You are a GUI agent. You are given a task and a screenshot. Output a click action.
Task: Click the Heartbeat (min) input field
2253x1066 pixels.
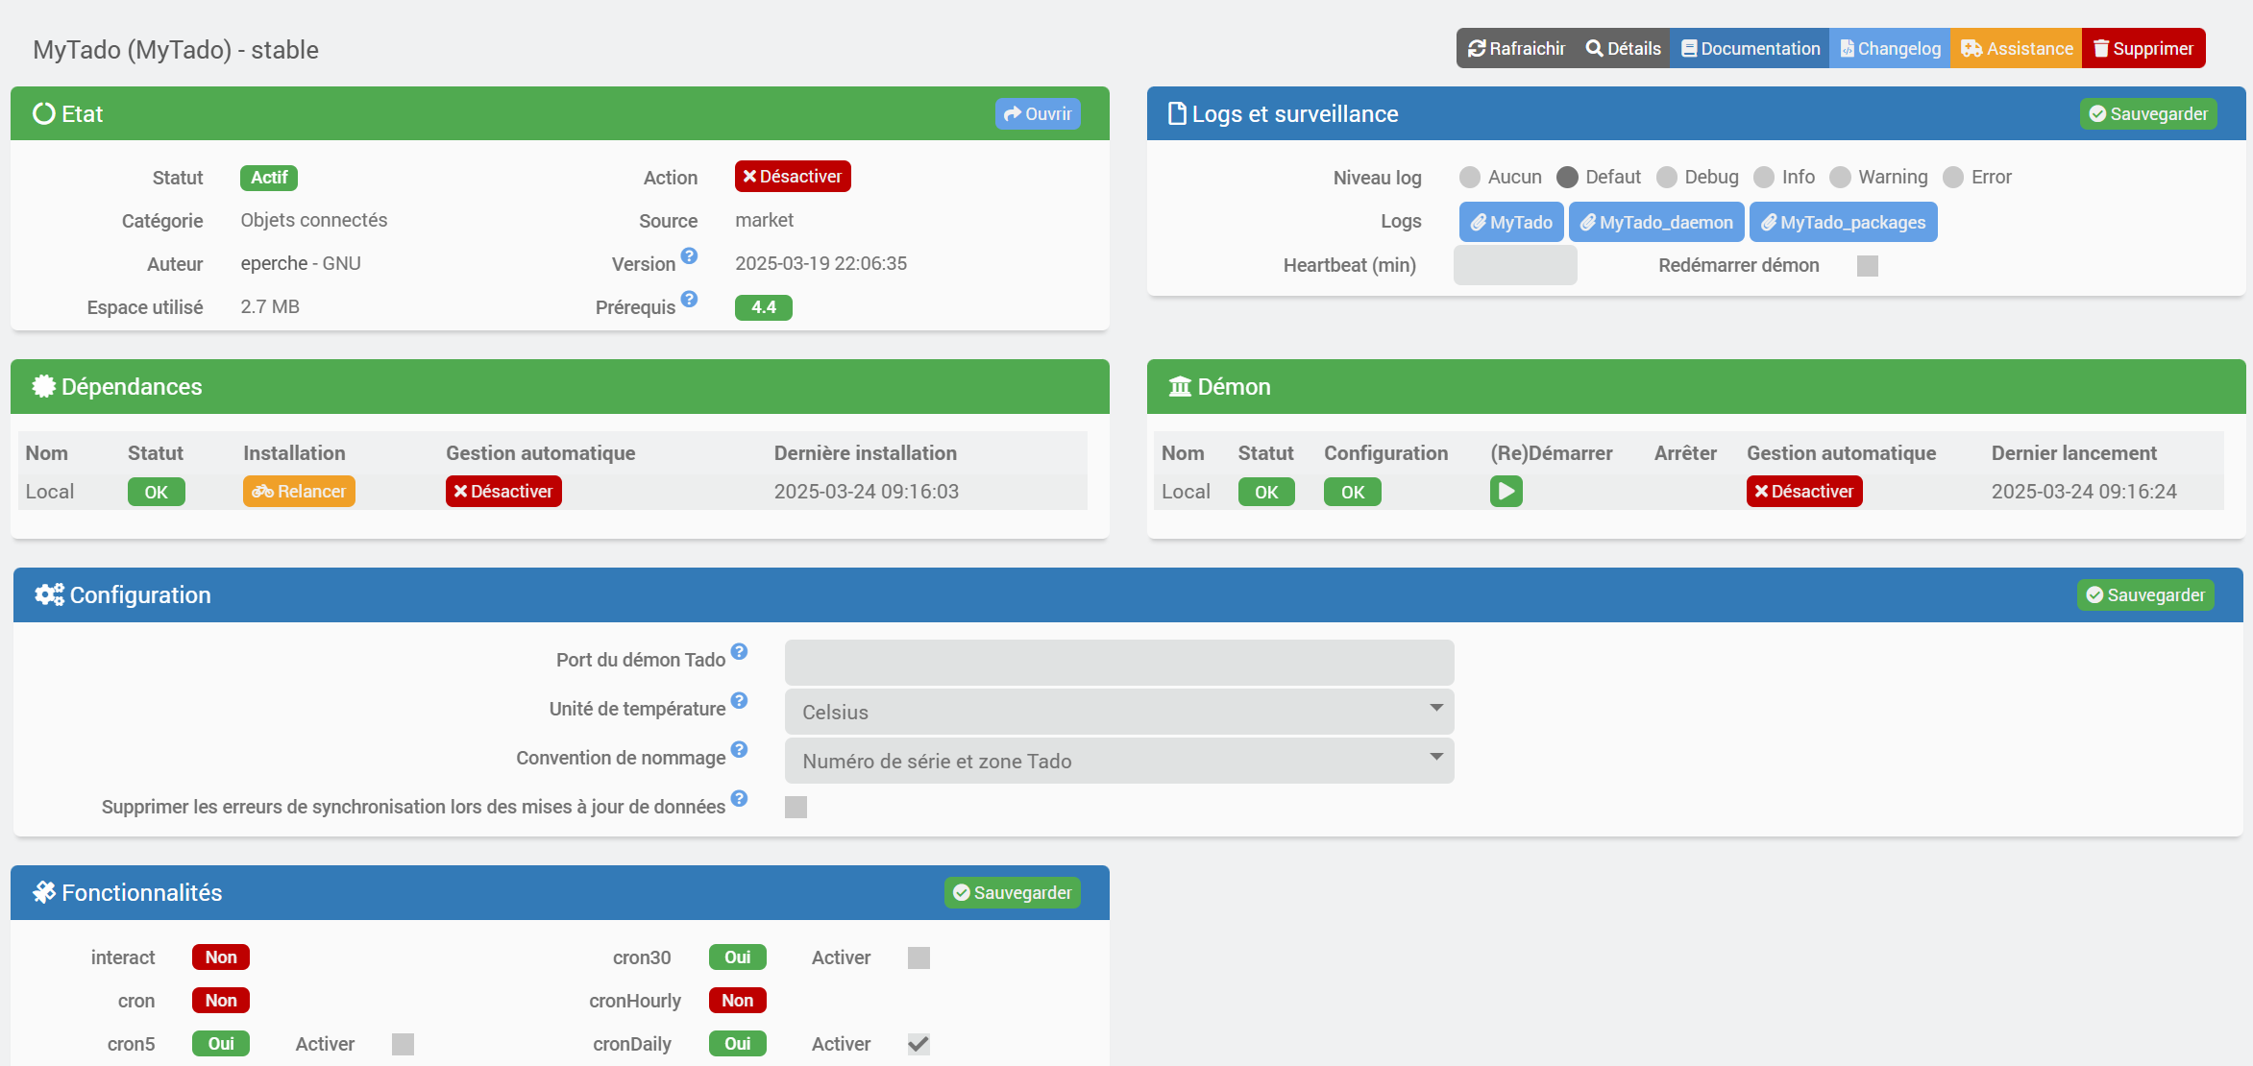pyautogui.click(x=1515, y=265)
